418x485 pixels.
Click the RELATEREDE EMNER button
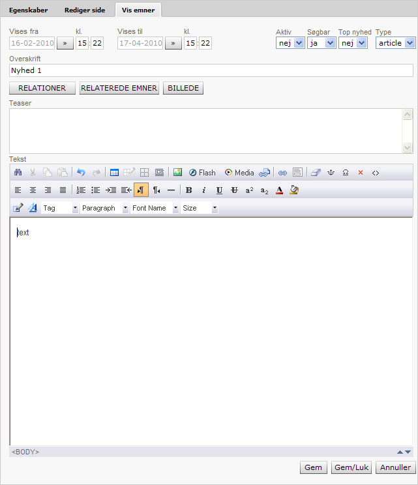[x=119, y=88]
